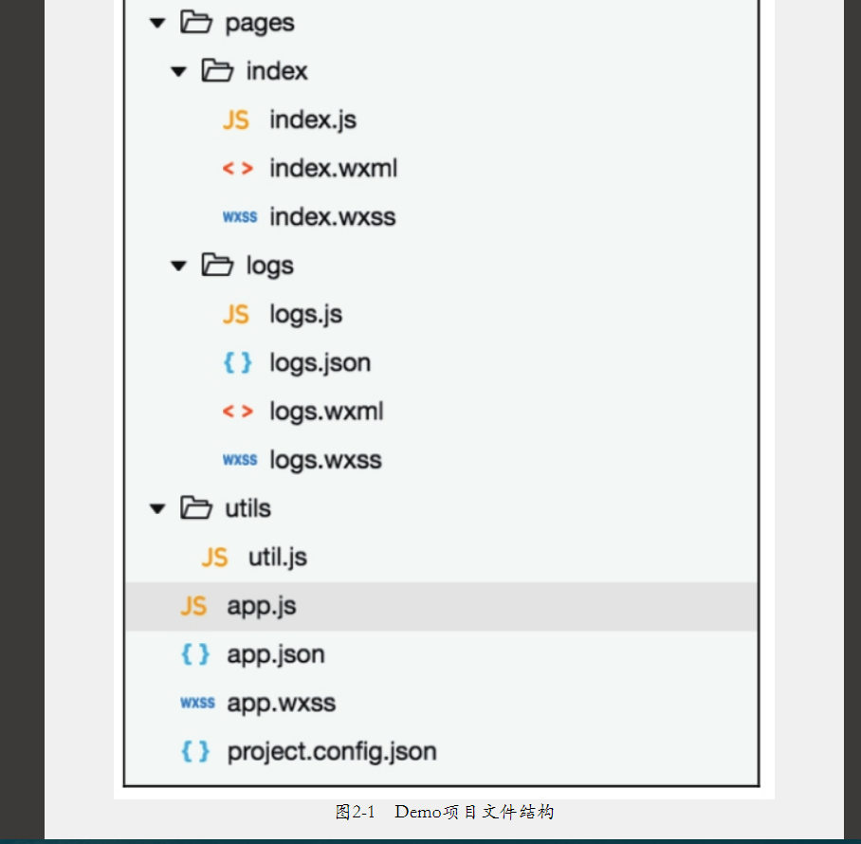Collapse the pages folder arrow

[157, 24]
